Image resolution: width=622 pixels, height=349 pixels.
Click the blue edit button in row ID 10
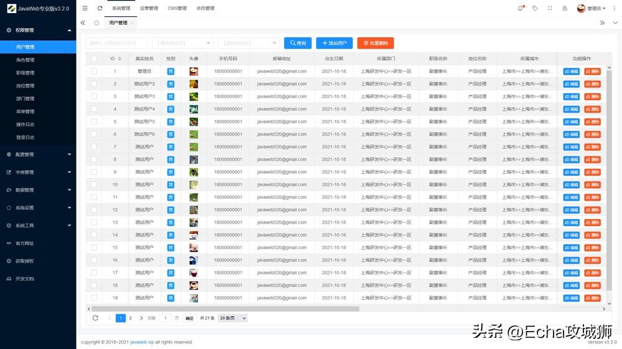(571, 184)
